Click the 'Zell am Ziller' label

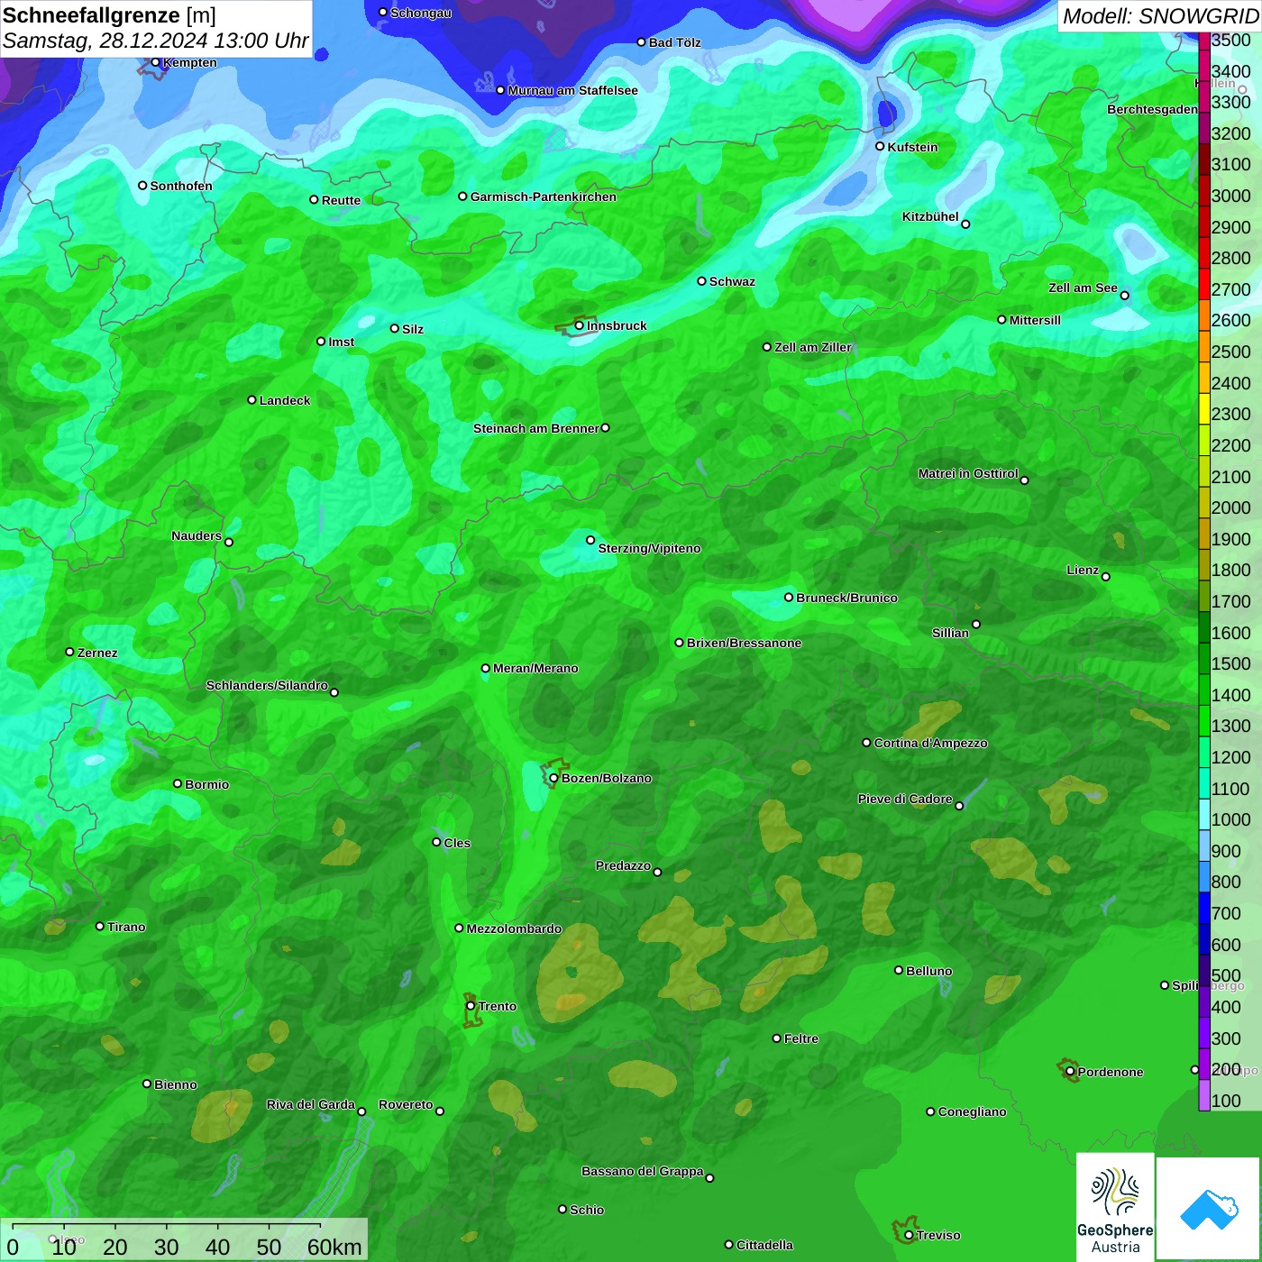point(813,347)
